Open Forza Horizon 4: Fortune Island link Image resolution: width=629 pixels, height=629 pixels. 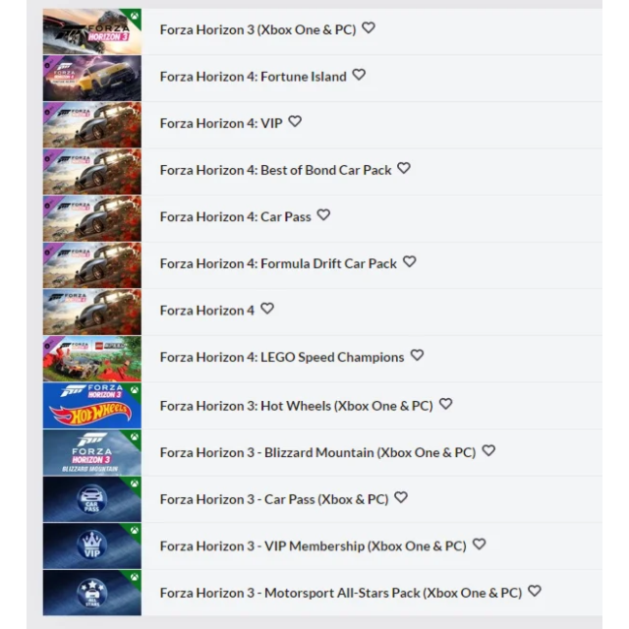click(254, 77)
